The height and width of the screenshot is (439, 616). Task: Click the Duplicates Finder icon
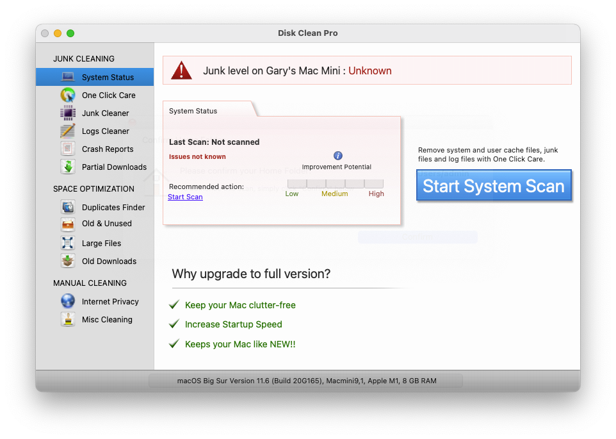[68, 207]
